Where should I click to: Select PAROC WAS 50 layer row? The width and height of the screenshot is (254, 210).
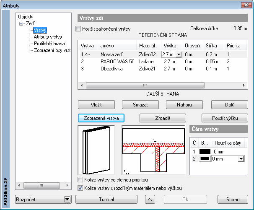(163, 62)
